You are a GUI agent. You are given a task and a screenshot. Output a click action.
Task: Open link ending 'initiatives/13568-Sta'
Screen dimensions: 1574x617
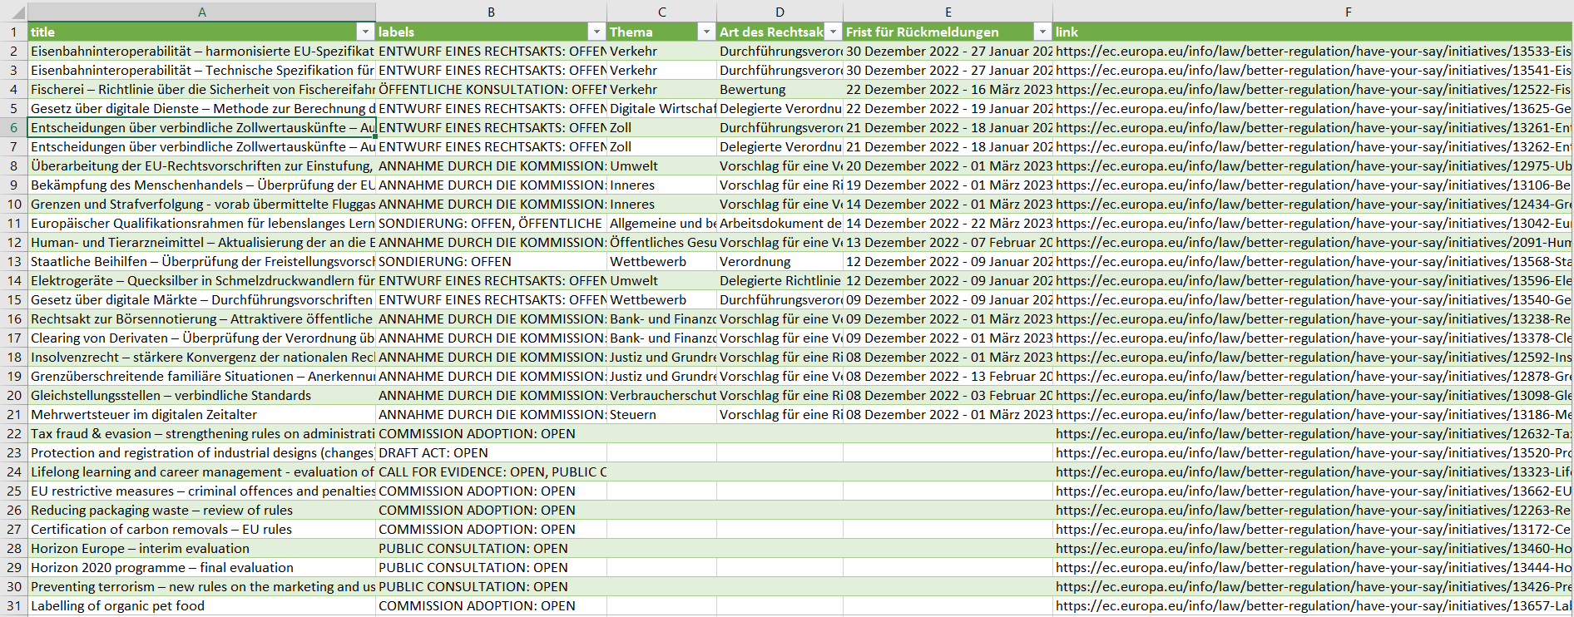[x=1313, y=261]
